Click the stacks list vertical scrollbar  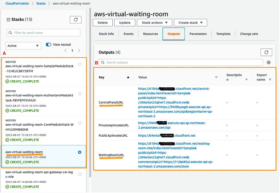[90, 93]
